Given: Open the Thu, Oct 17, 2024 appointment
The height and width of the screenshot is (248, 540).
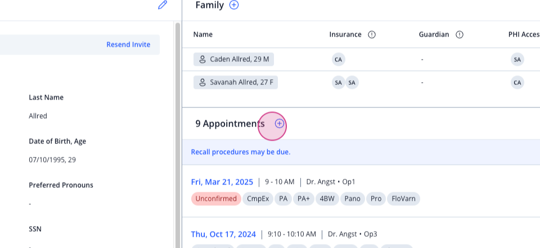Looking at the screenshot, I should tap(223, 234).
